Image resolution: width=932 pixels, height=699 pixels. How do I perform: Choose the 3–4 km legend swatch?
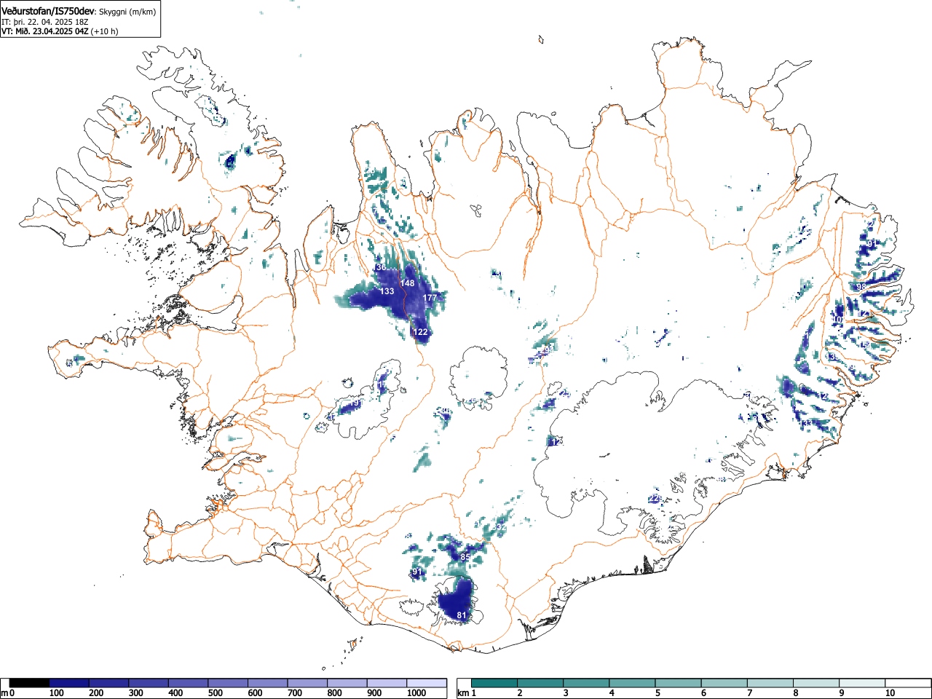coord(587,683)
